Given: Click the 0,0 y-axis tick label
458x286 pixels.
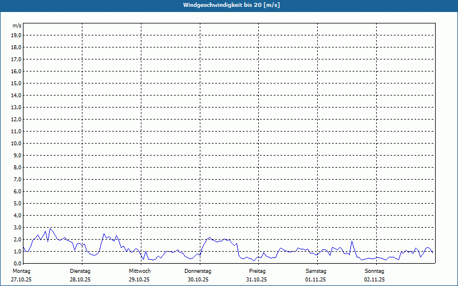Looking at the screenshot, I should pyautogui.click(x=17, y=263).
